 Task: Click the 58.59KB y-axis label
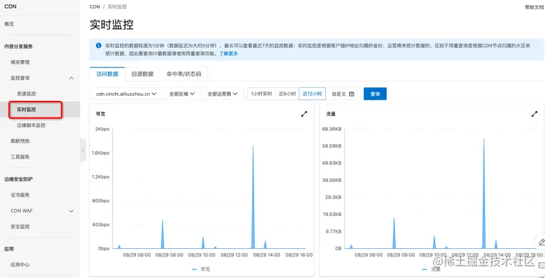click(332, 146)
